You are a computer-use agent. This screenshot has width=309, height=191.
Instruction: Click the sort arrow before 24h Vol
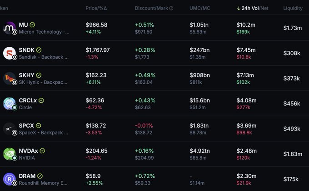239,8
